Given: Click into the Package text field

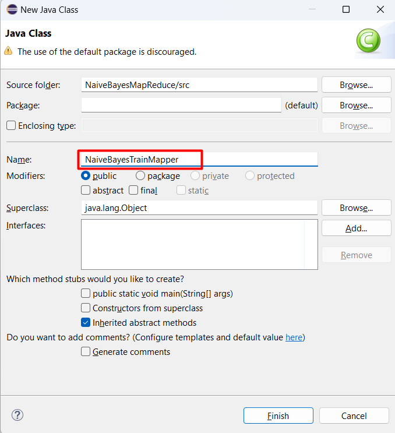Looking at the screenshot, I should tap(181, 105).
